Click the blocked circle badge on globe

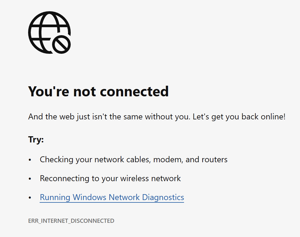pos(62,44)
